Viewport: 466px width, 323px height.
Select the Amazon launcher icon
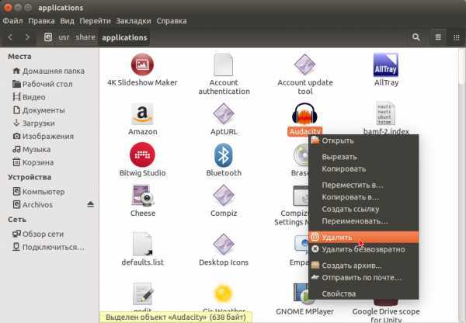(x=142, y=114)
